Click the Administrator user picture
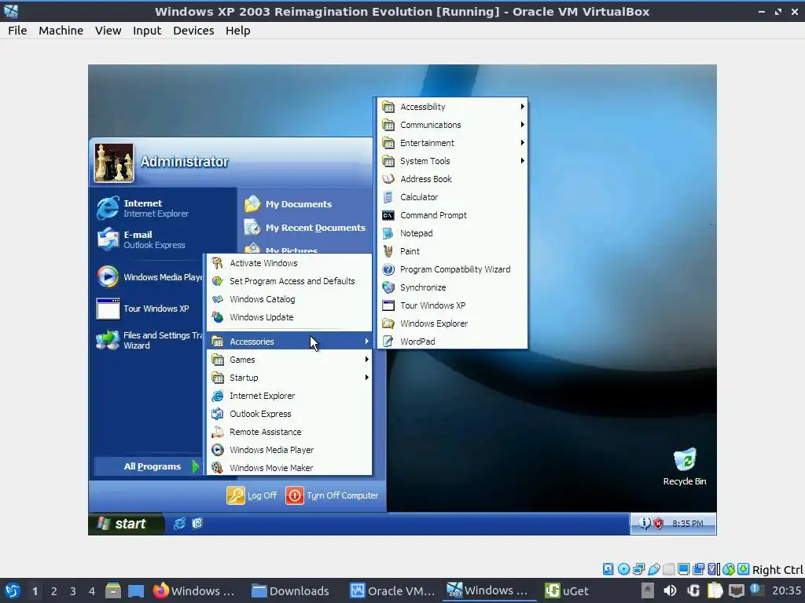Screen dimensions: 805x603 [x=114, y=163]
